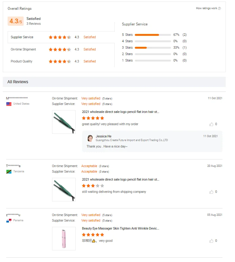Open the Beauty Eye Massager product link

[120, 228]
